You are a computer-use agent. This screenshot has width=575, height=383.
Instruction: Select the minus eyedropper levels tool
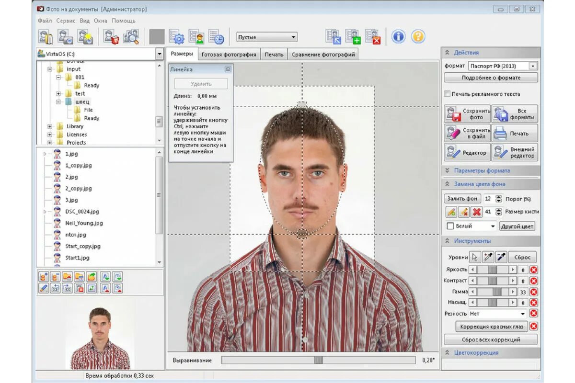[501, 257]
